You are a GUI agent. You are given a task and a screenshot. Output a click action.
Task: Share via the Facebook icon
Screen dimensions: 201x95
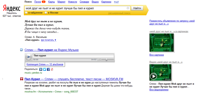pos(48,69)
